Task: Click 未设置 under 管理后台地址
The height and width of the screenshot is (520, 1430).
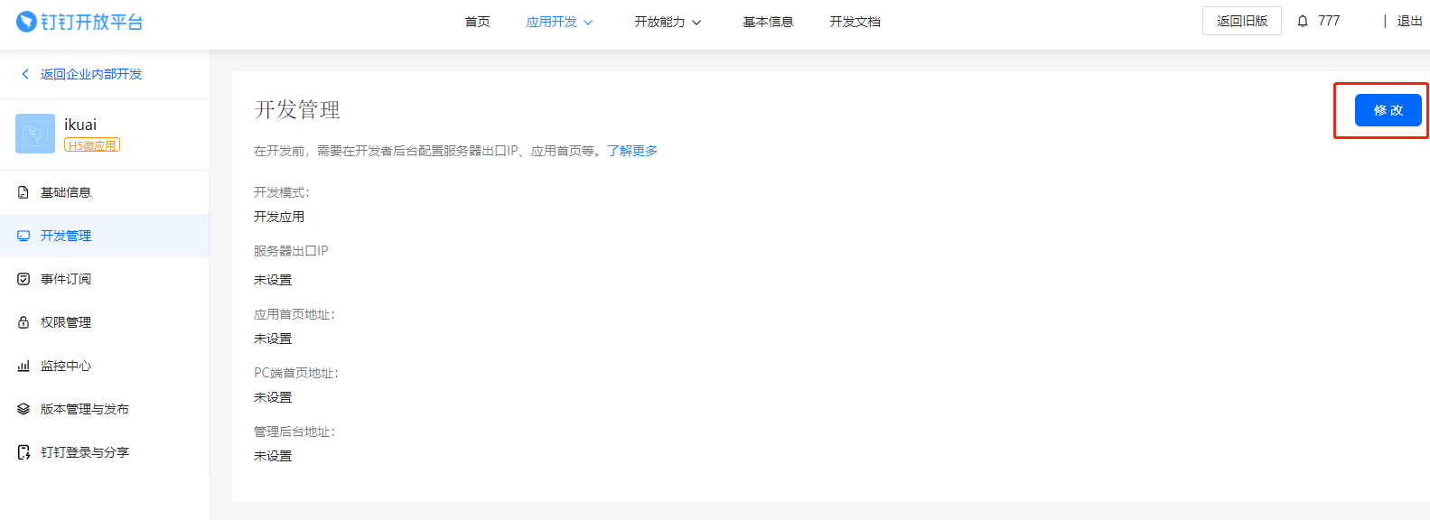Action: 273,456
